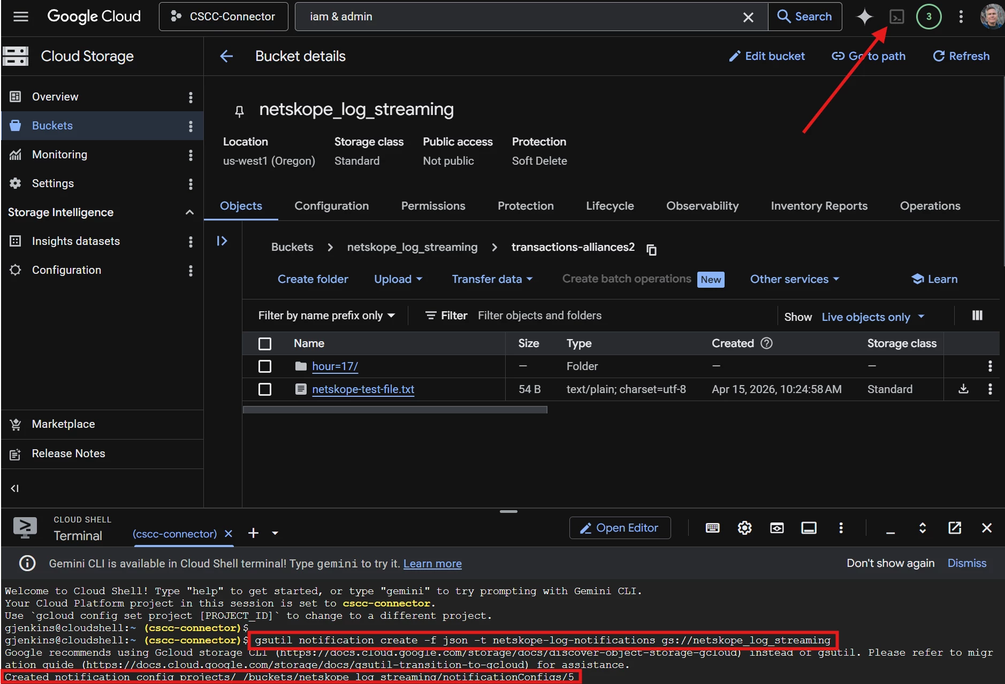Open the Other services dropdown

pyautogui.click(x=795, y=279)
